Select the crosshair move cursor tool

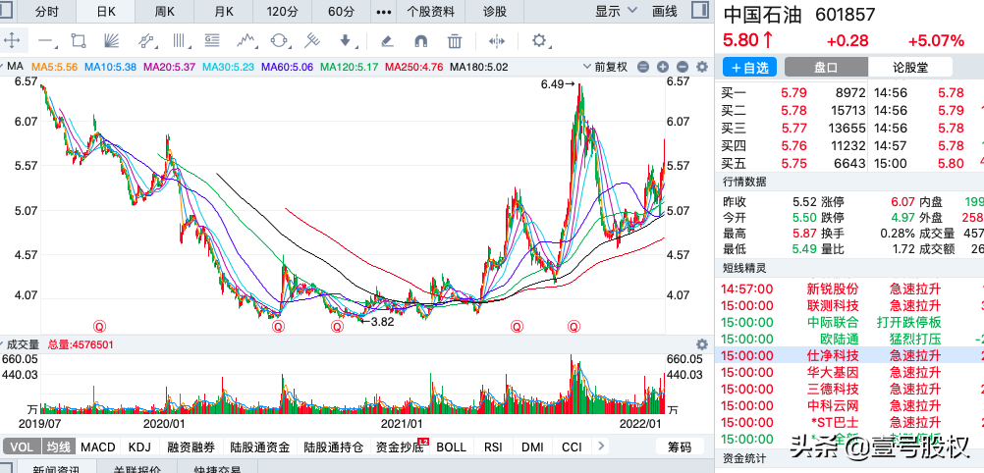click(12, 41)
